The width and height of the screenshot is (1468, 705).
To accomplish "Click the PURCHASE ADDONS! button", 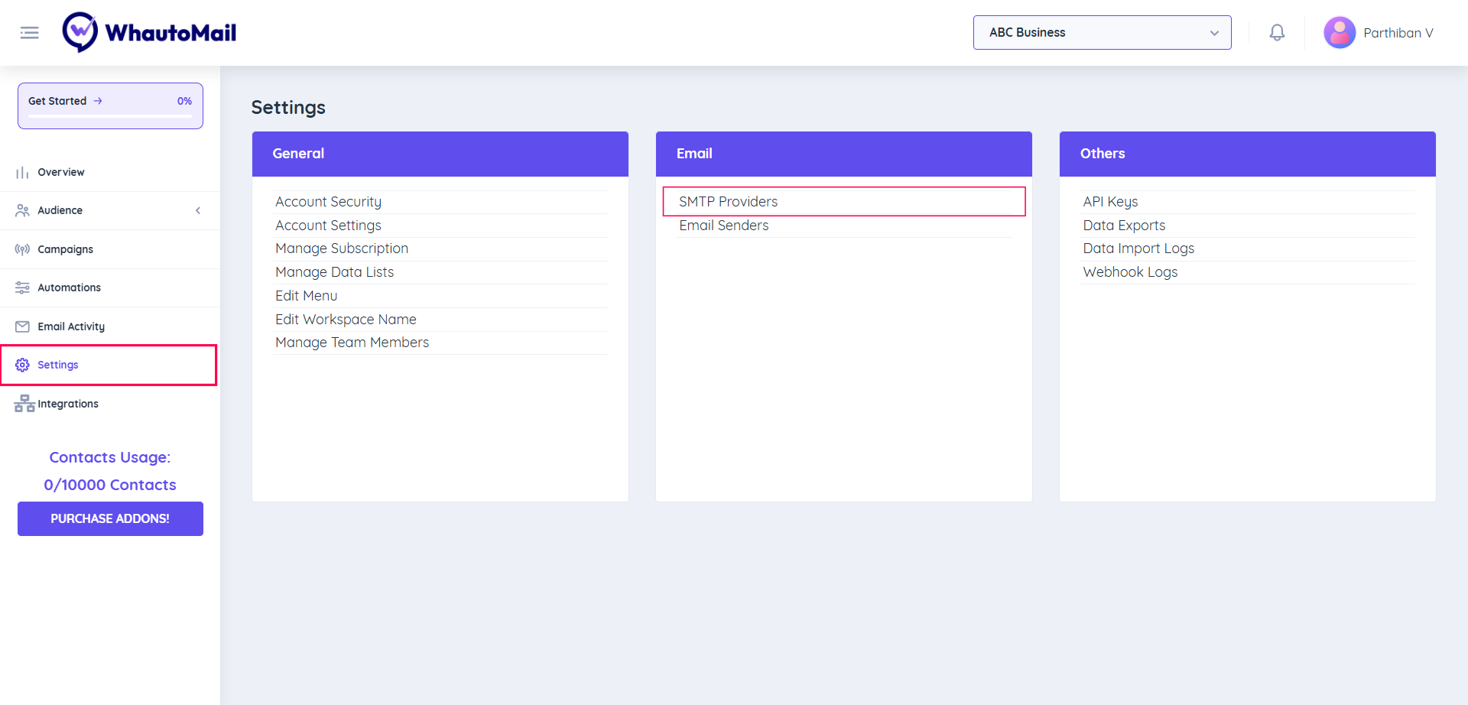I will coord(109,518).
